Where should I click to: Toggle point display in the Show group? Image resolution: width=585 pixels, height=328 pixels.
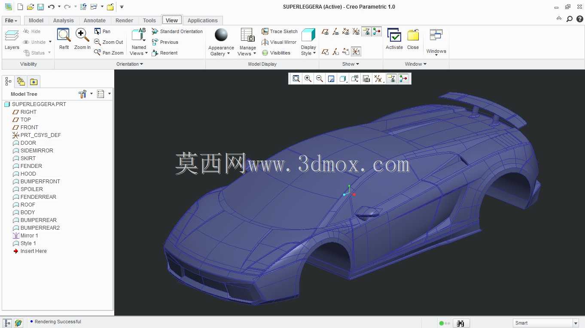point(346,31)
